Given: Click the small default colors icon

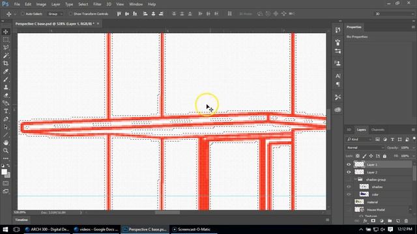Looking at the screenshot, I should coord(3,166).
